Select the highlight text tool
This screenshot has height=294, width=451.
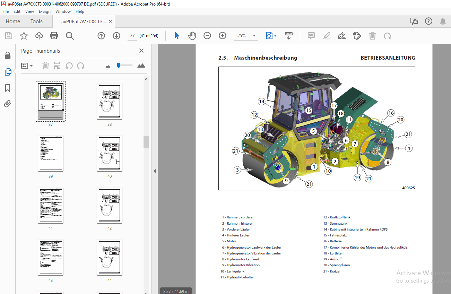[x=326, y=36]
